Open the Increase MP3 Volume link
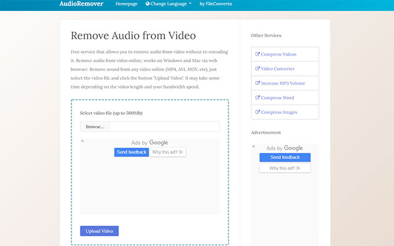The image size is (394, 246). point(283,83)
